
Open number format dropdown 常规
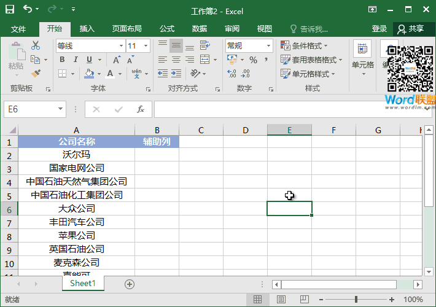[x=268, y=45]
